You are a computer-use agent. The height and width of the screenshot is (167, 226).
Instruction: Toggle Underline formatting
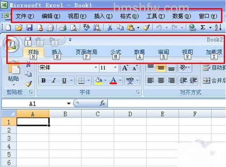(64, 81)
